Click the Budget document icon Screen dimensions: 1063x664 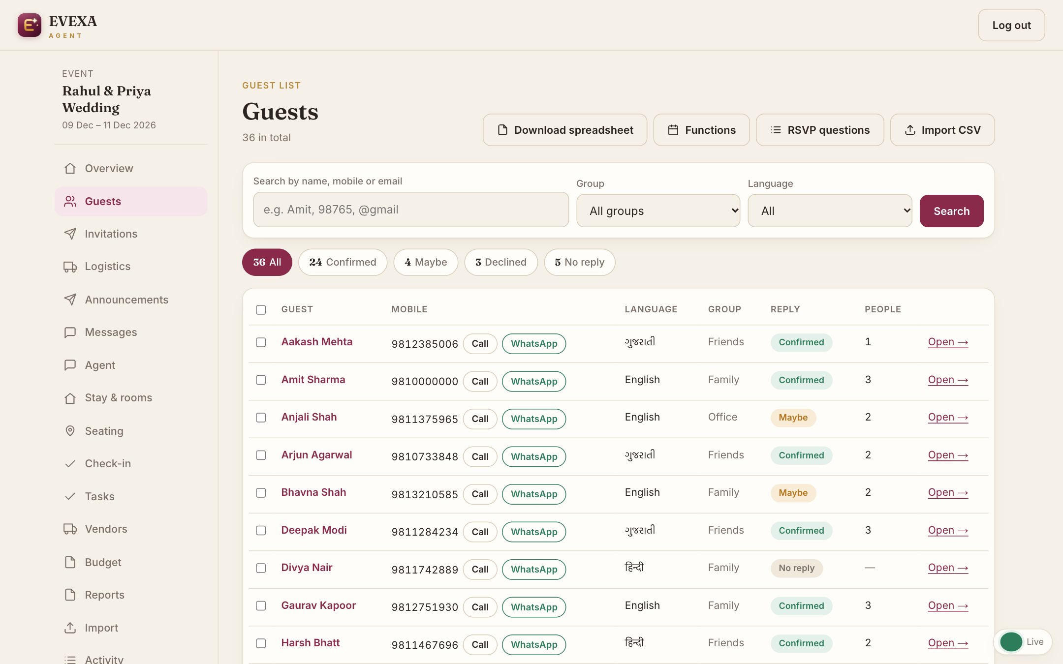70,562
